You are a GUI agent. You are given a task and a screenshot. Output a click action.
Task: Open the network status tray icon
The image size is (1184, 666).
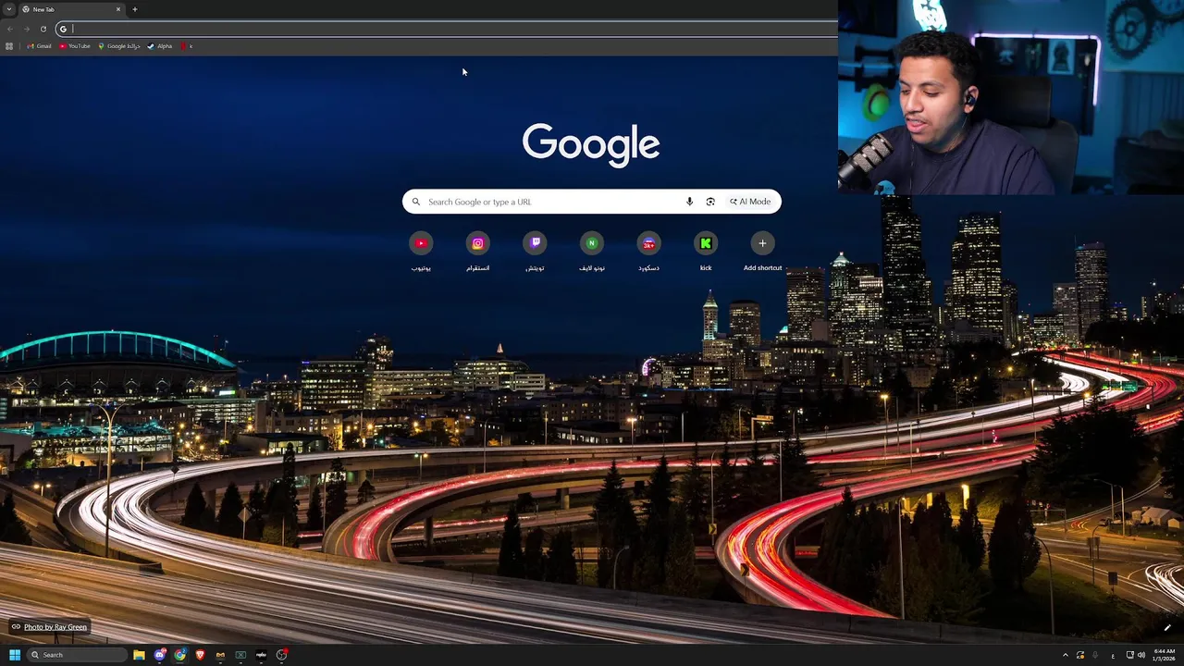pyautogui.click(x=1129, y=655)
